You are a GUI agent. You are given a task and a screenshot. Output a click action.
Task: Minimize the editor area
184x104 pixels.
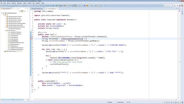(176, 9)
